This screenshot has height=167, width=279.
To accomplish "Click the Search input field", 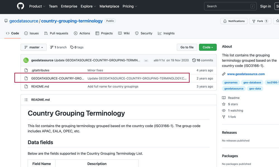I will point(230,6).
